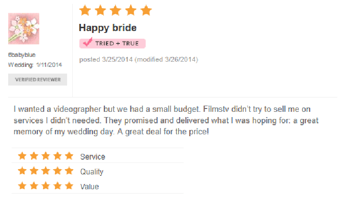Click the posted 3/25/2014 date text
The image size is (345, 205).
tap(106, 59)
